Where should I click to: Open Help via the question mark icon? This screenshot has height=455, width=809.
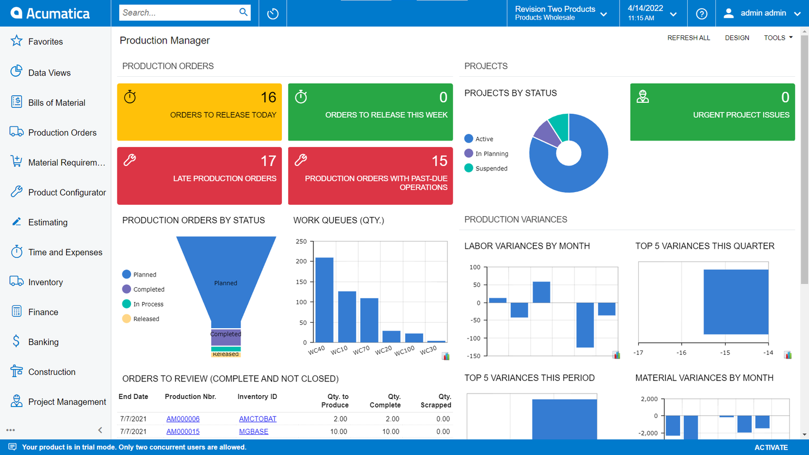pyautogui.click(x=701, y=13)
